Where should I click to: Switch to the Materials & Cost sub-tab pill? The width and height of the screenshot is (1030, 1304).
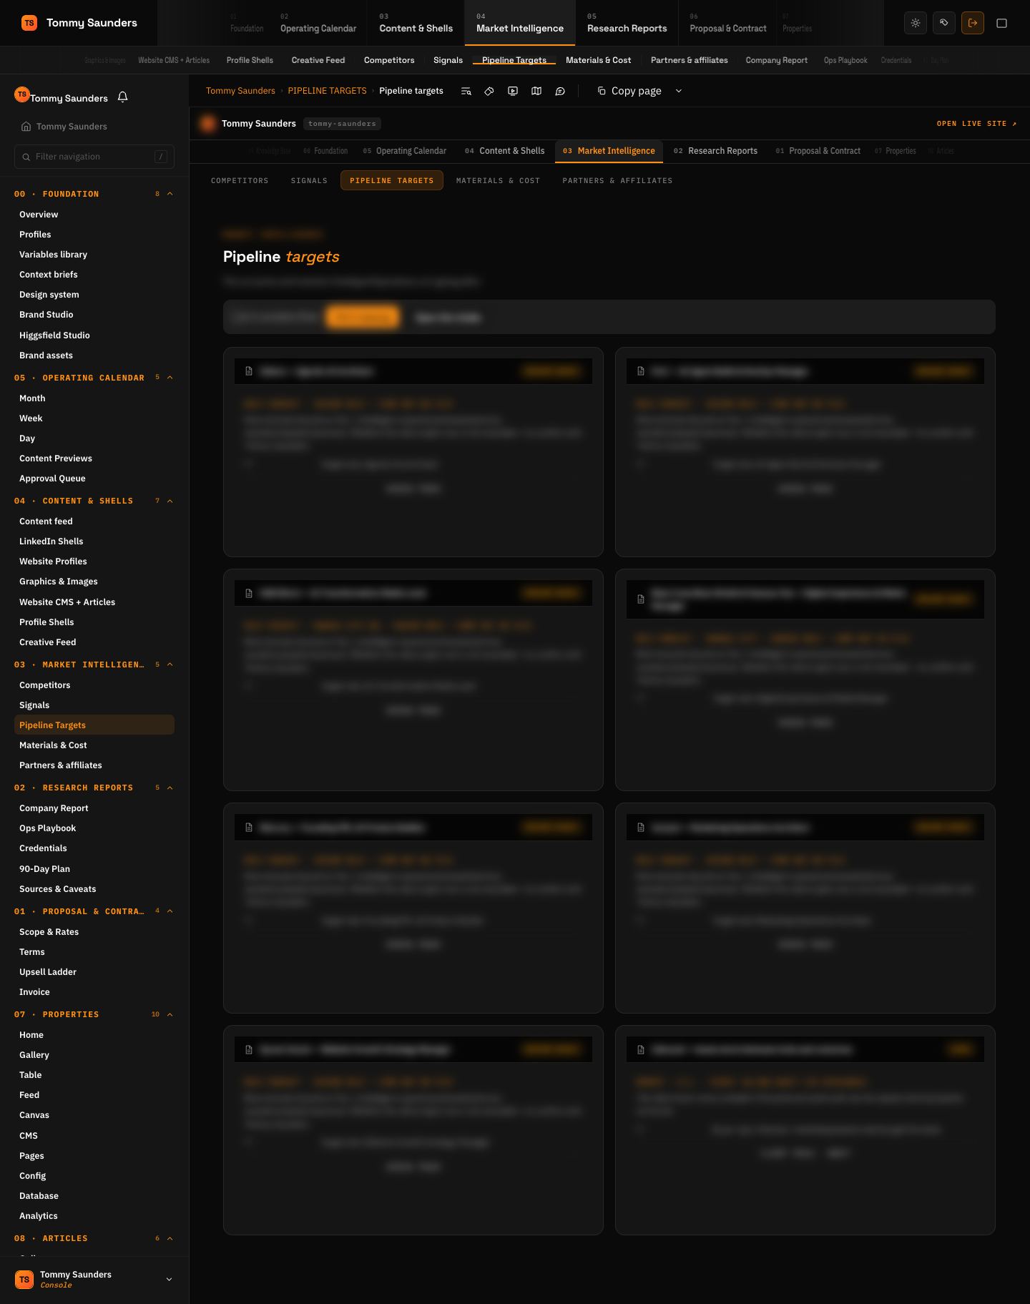(498, 180)
